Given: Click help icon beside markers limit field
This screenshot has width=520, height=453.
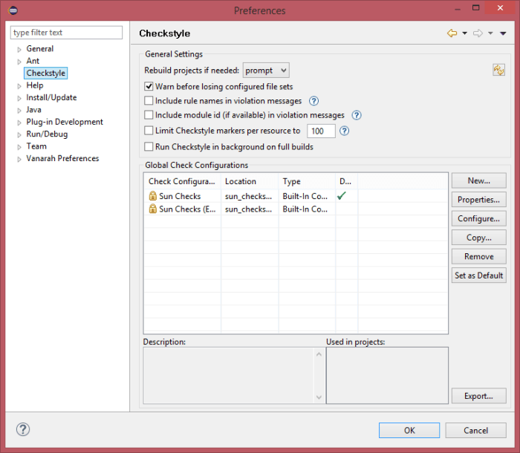Looking at the screenshot, I should coord(344,131).
